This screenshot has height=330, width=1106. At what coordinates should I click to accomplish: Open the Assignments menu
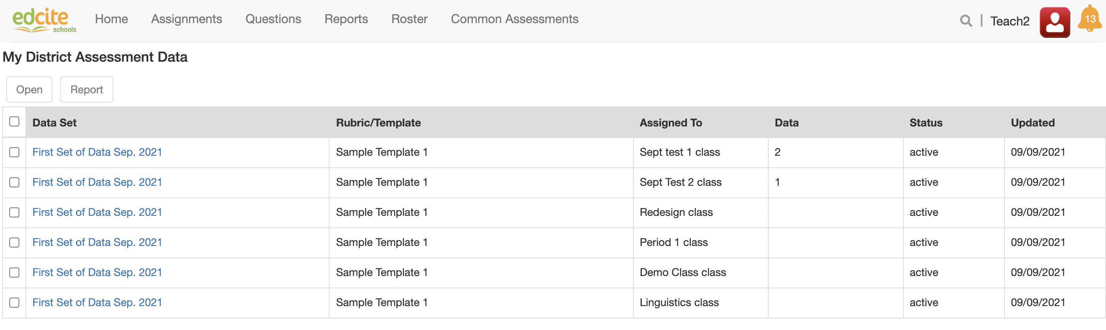pos(186,19)
